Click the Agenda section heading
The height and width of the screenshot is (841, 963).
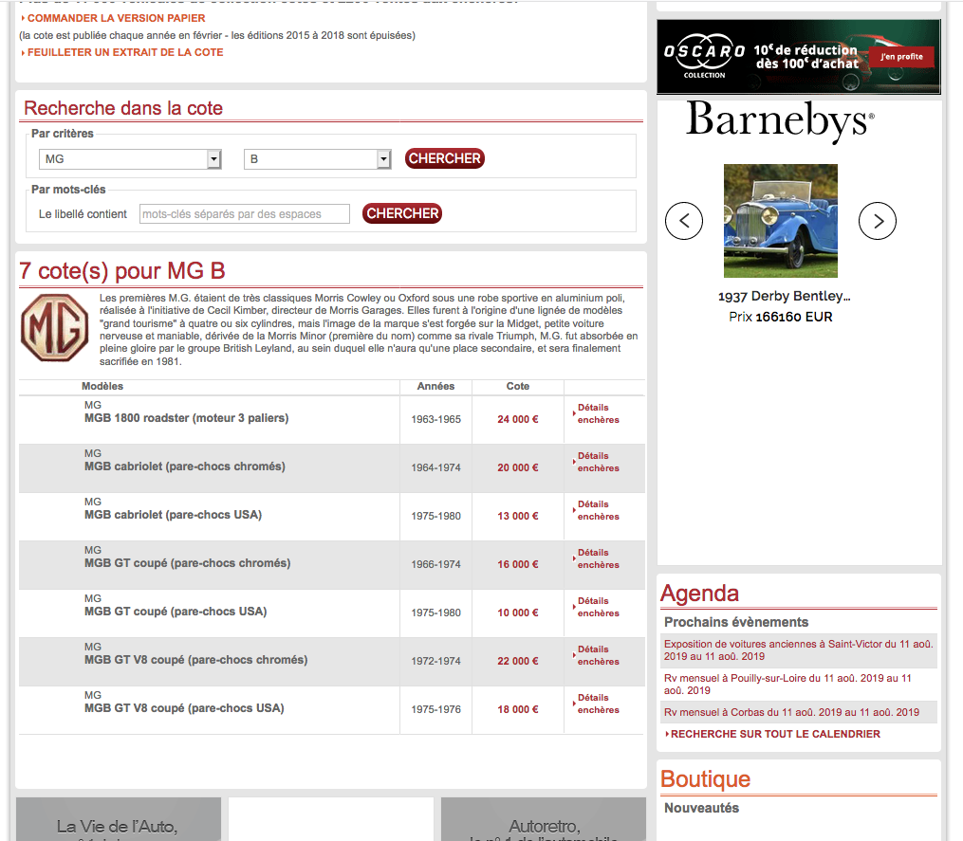coord(699,594)
